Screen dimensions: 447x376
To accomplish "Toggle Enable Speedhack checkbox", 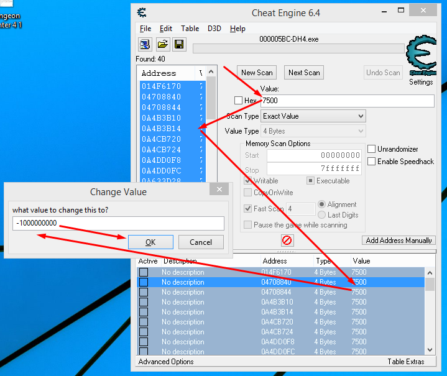I will tap(371, 162).
